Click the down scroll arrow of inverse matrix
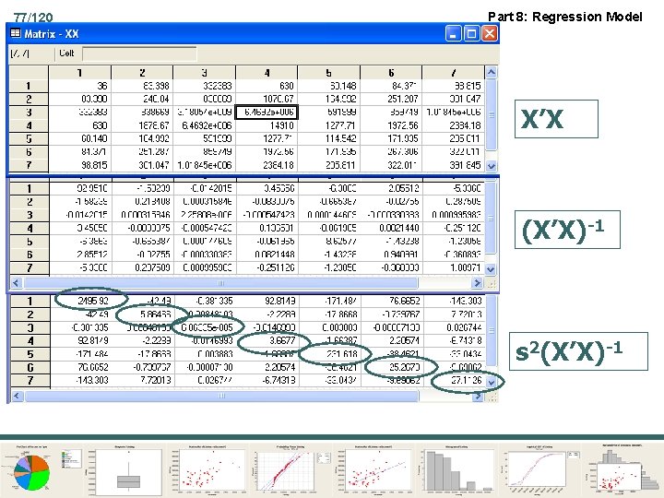 (x=491, y=269)
